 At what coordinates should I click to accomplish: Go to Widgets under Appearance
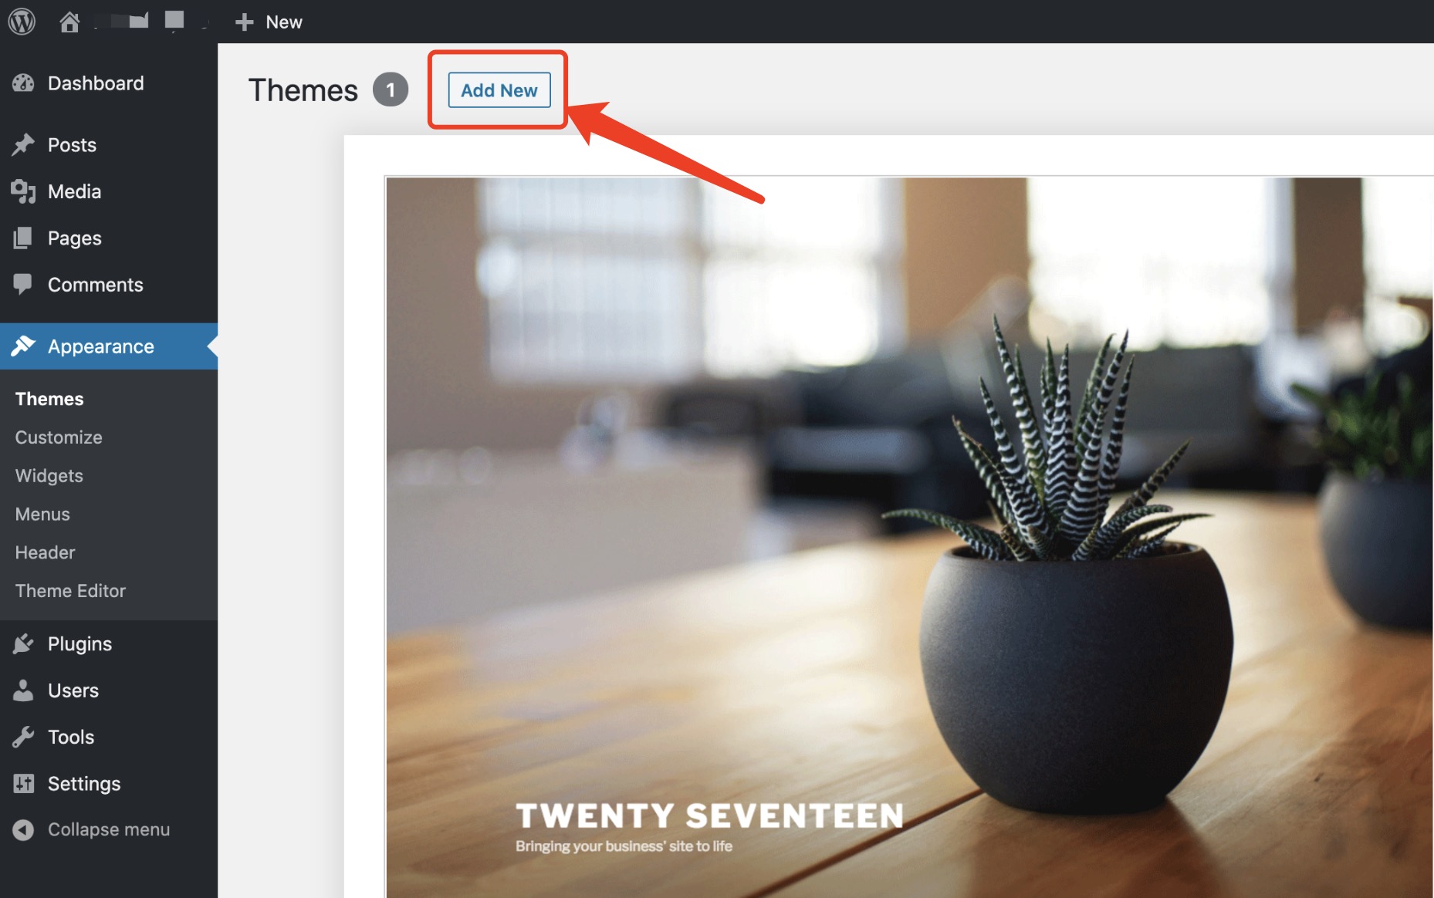49,476
